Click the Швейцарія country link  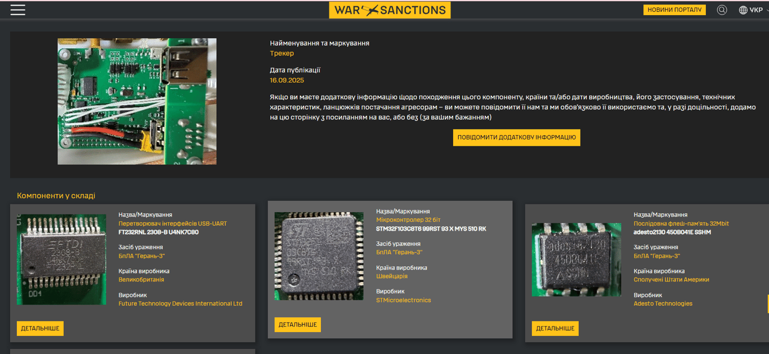point(391,276)
